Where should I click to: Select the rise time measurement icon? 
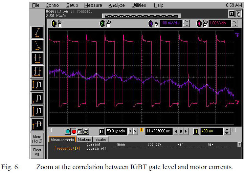coord(37,33)
